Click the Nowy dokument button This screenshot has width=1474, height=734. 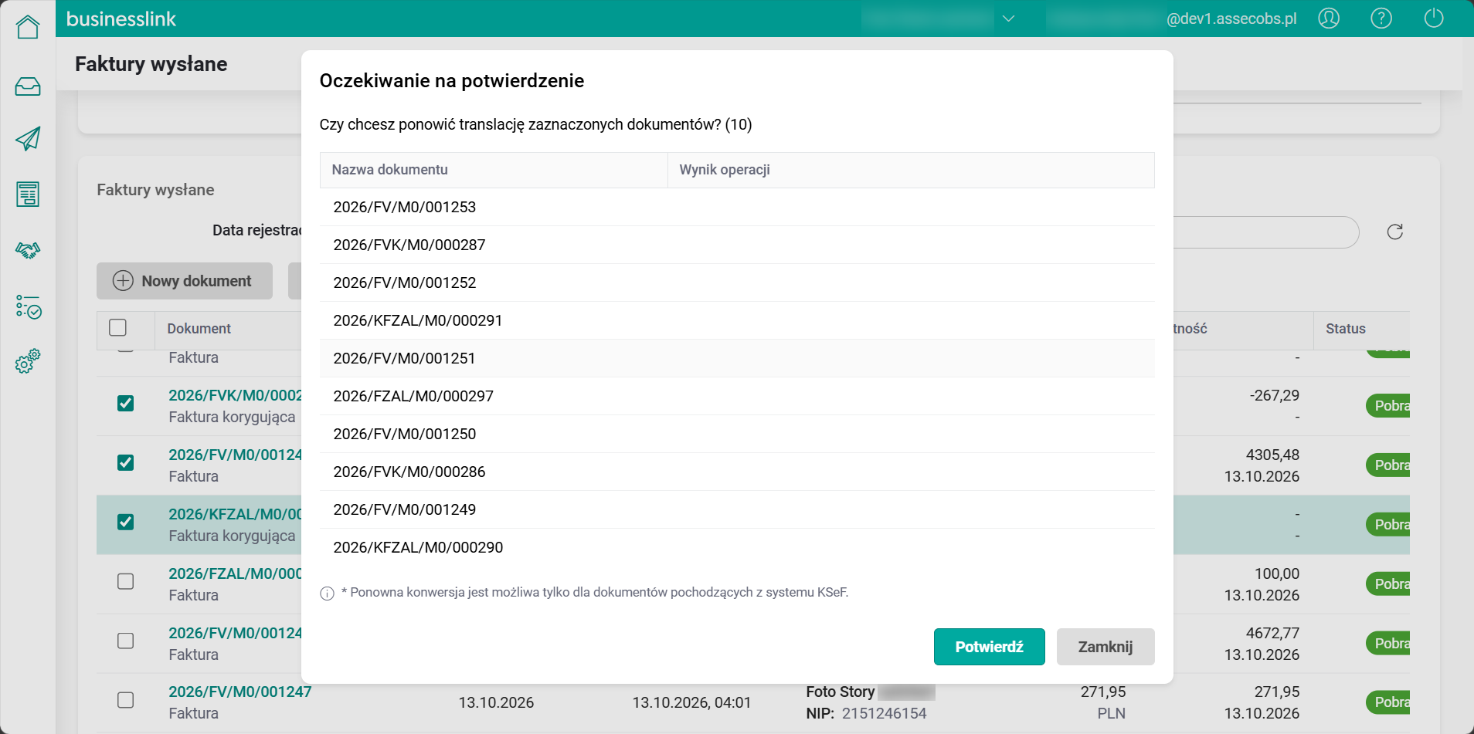tap(185, 281)
